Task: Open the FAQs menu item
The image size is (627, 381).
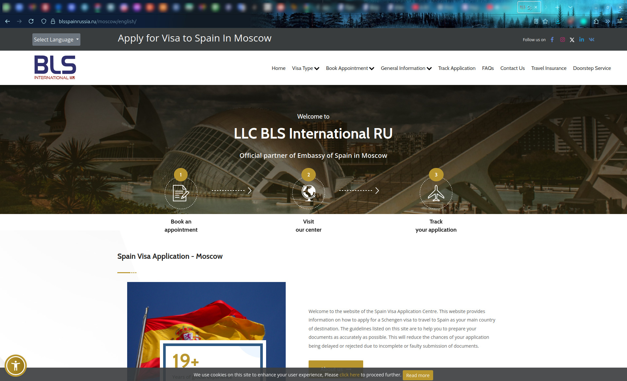Action: click(x=488, y=68)
